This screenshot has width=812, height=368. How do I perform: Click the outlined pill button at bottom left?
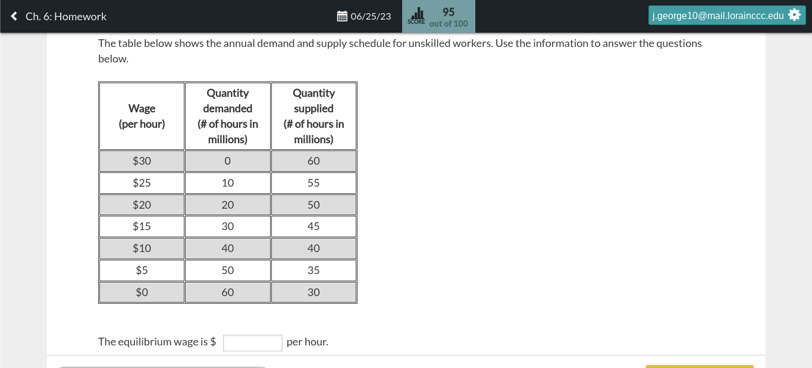click(162, 367)
